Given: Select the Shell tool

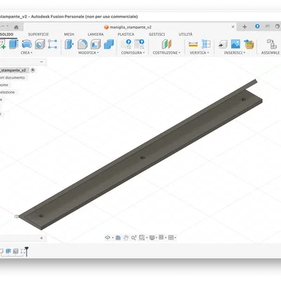Looking at the screenshot, I should click(96, 44).
